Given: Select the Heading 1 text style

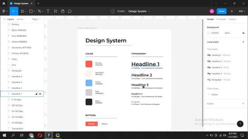Looking at the screenshot, I should 219,55.
